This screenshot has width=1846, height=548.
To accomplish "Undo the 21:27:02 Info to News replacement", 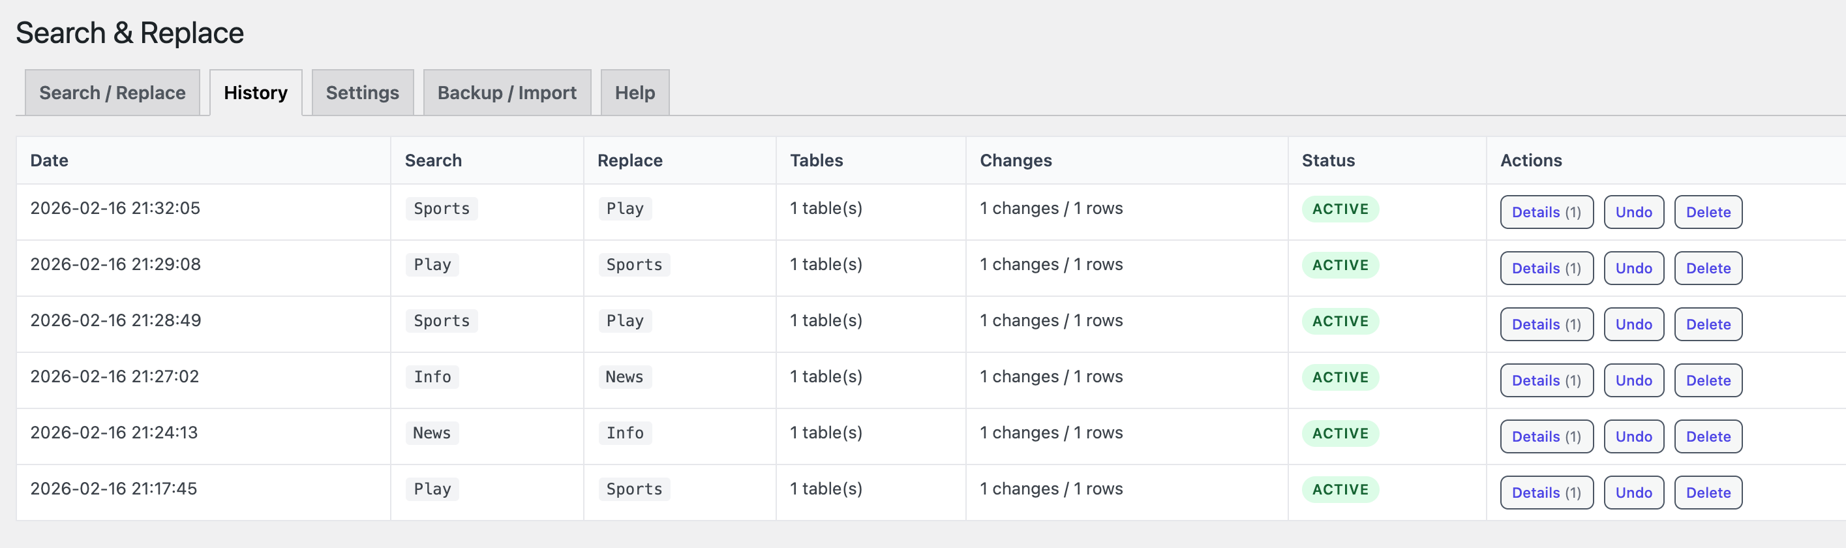I will coord(1633,380).
